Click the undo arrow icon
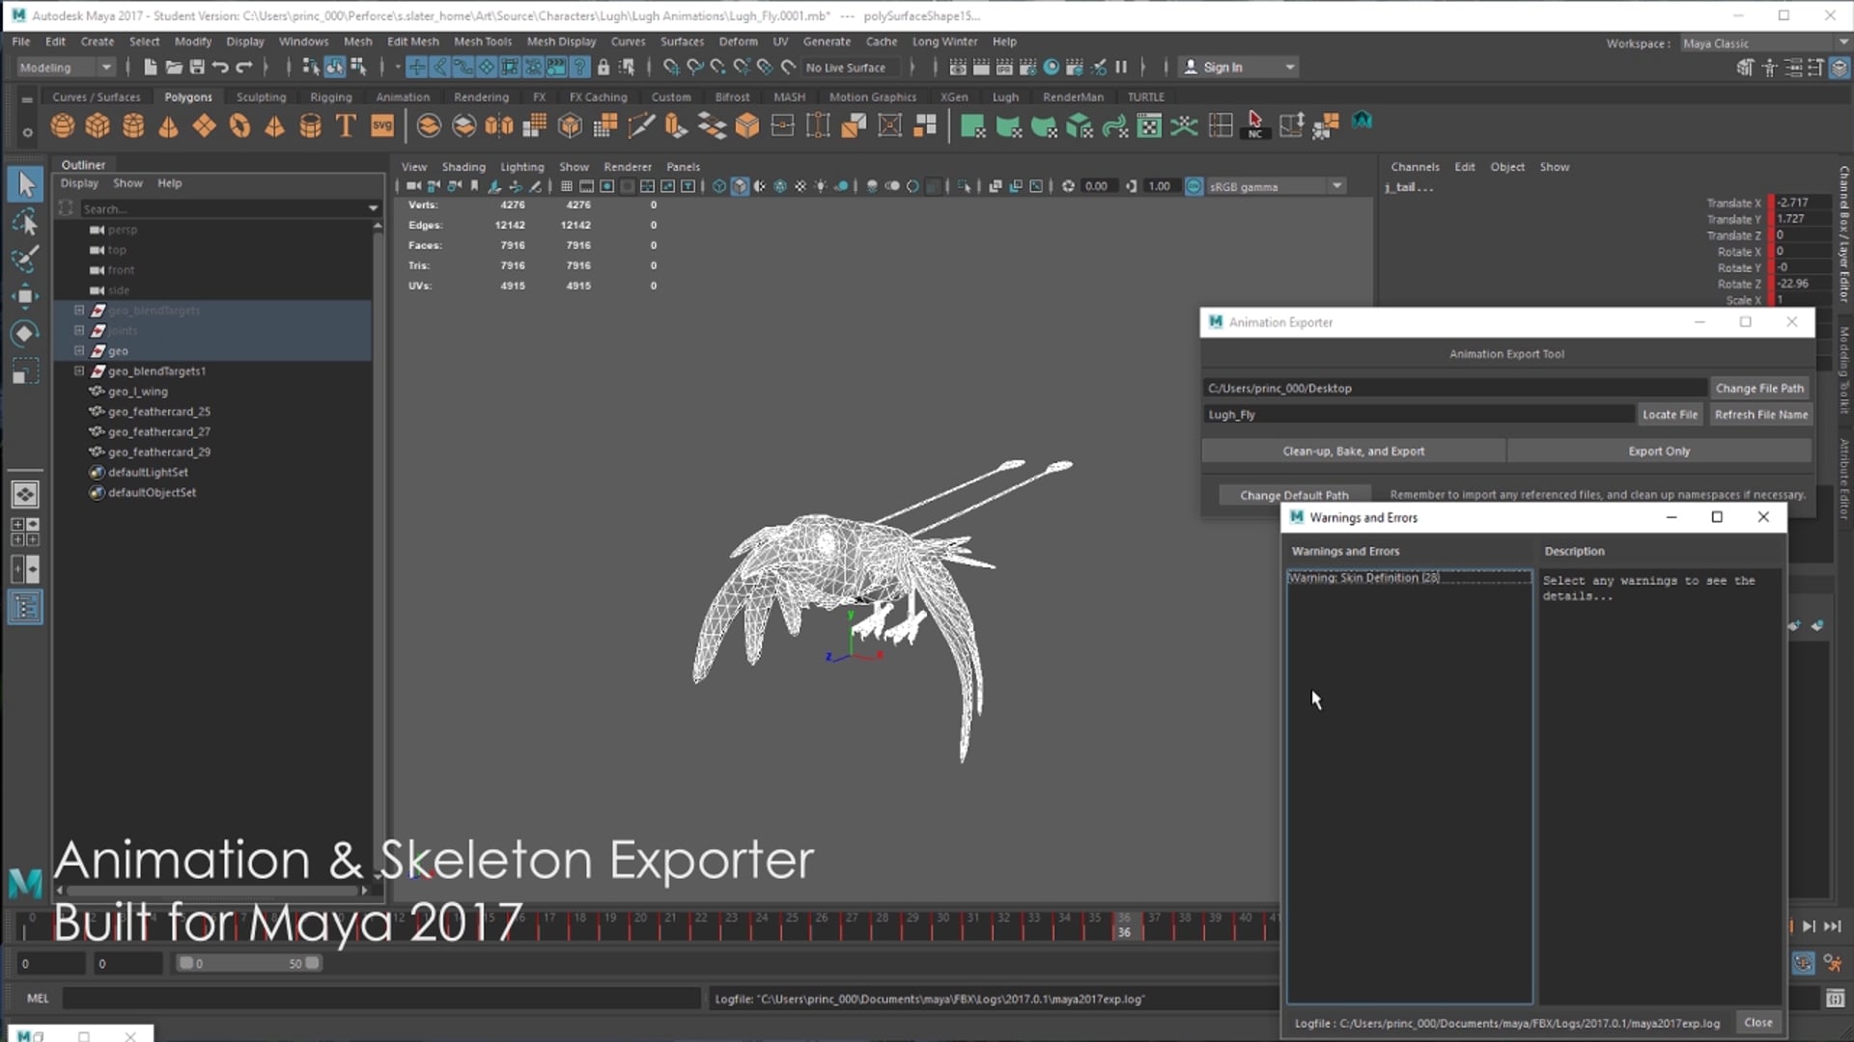Screen dimensions: 1854x1042 point(220,67)
